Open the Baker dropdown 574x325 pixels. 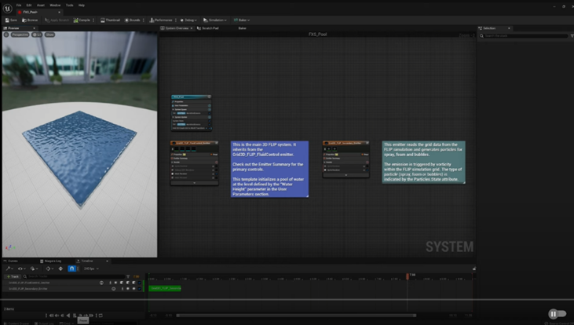point(243,20)
